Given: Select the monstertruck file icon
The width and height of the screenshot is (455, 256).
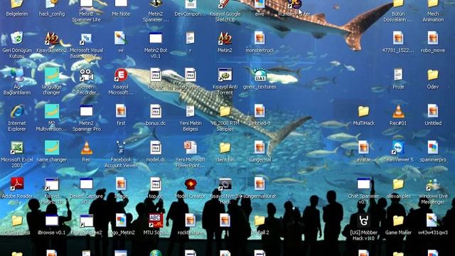Looking at the screenshot, I should point(259,38).
